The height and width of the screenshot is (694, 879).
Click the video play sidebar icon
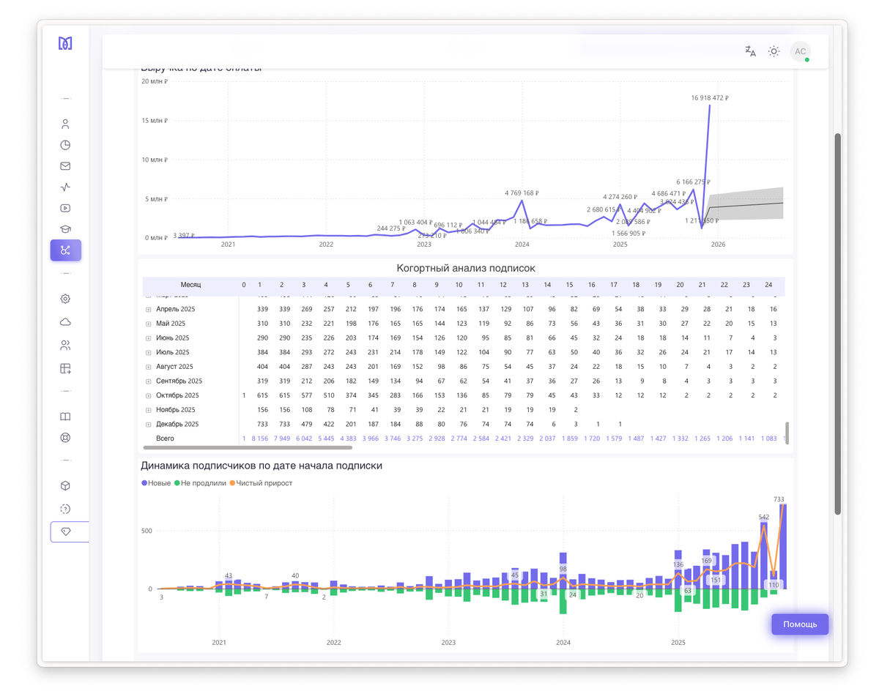point(65,208)
